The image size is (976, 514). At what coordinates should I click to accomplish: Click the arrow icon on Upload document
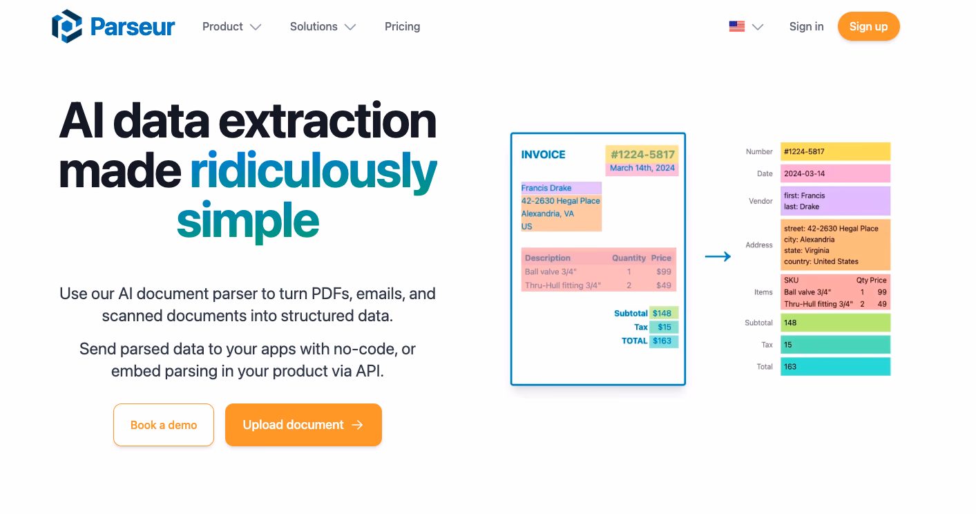[x=357, y=425]
